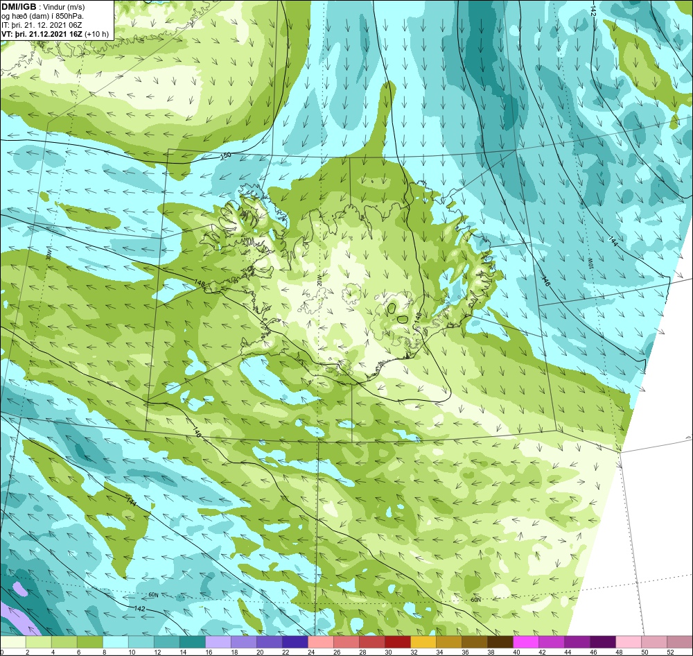Image resolution: width=693 pixels, height=656 pixels.
Task: Click the '10W' longitude label
Action: pos(590,262)
